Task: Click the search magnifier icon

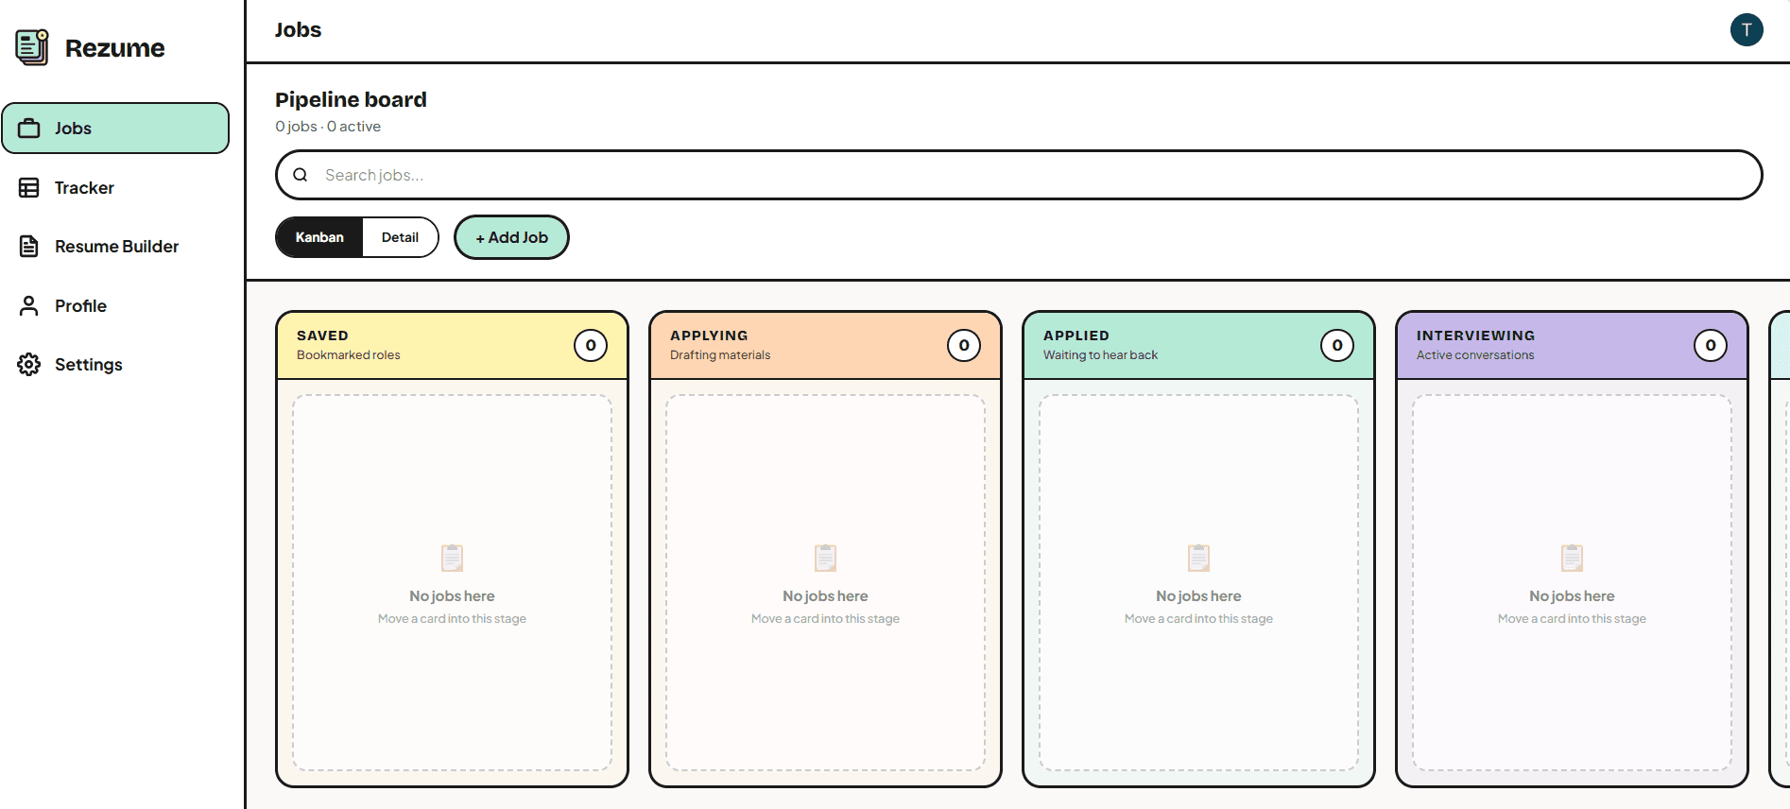Action: [x=301, y=175]
